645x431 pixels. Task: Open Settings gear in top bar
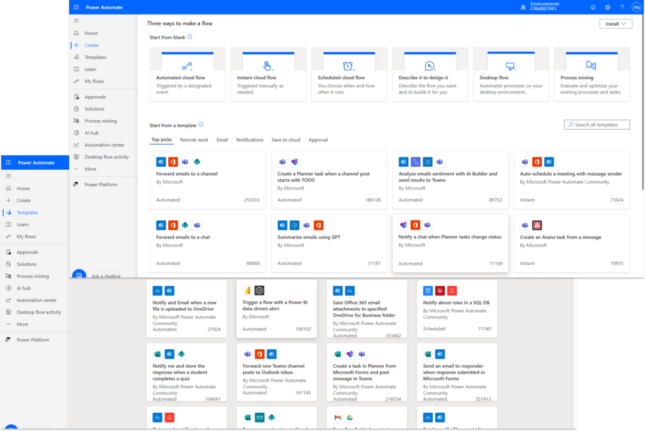(608, 7)
